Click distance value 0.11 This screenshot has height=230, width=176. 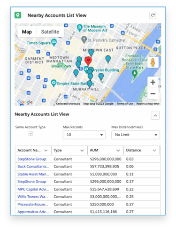point(130,174)
